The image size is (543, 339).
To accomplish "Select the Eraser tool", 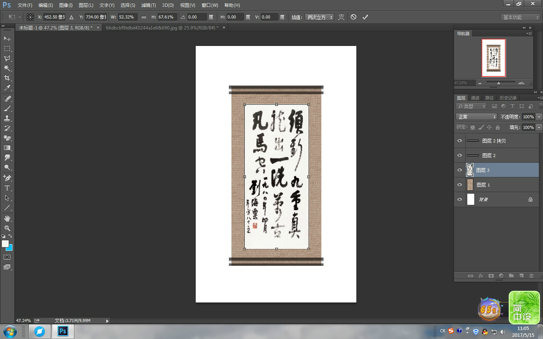I will pyautogui.click(x=7, y=138).
